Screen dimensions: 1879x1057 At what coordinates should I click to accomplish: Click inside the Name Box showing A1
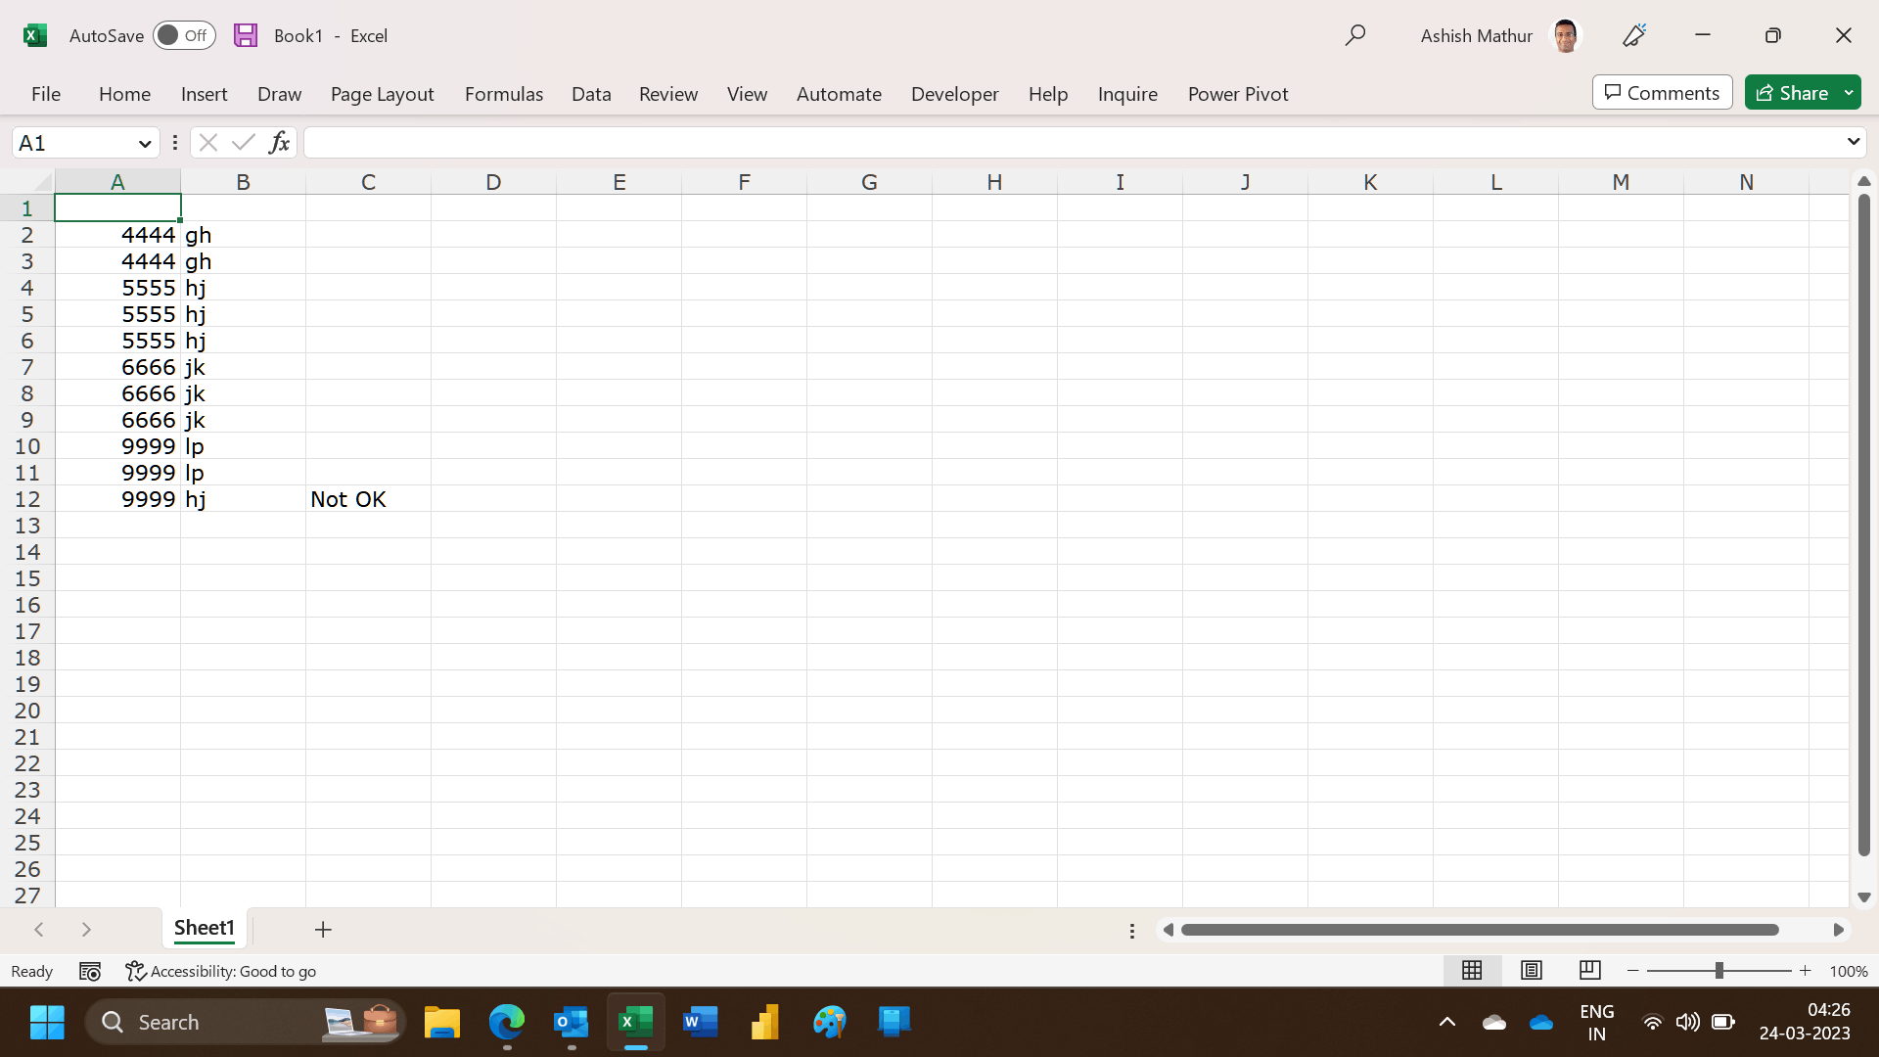click(73, 144)
